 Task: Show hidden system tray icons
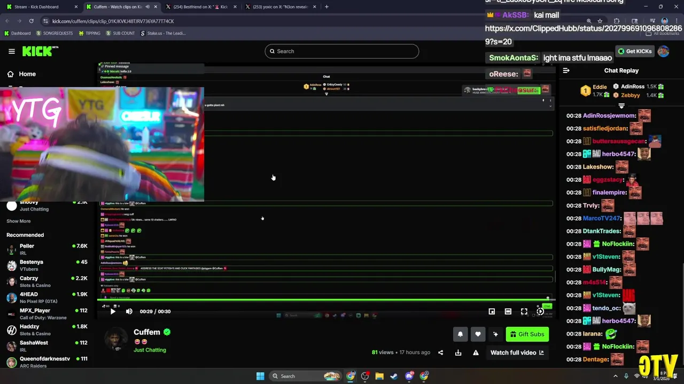(x=615, y=376)
